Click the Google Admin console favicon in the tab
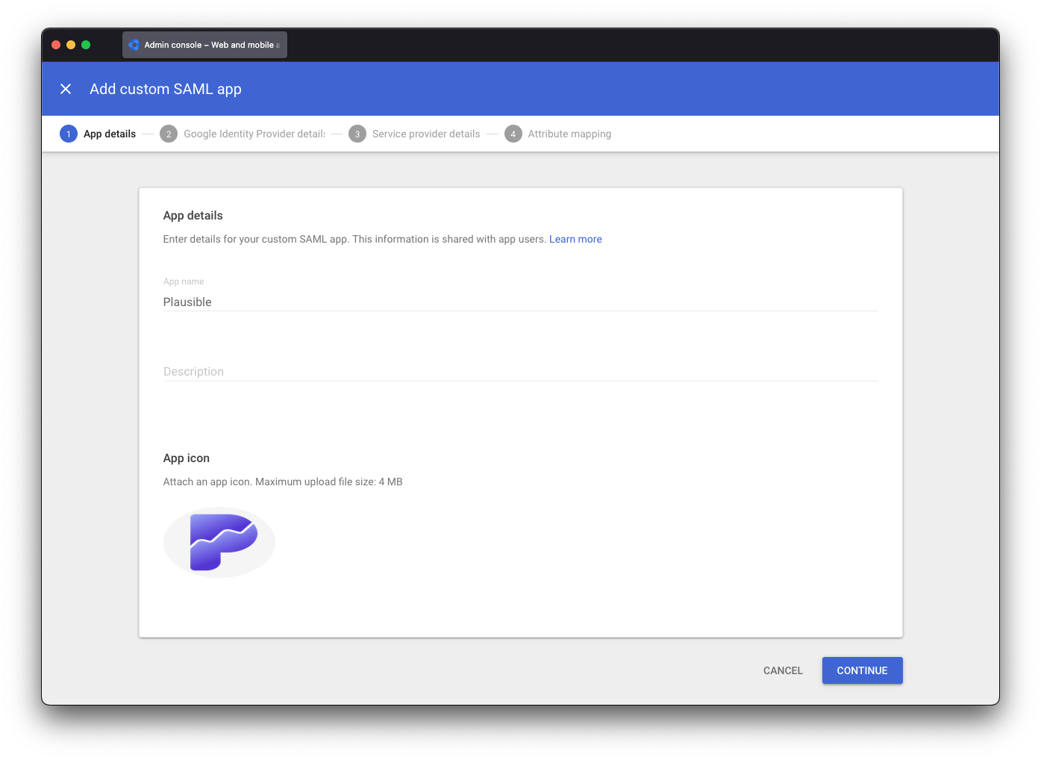 pos(134,45)
